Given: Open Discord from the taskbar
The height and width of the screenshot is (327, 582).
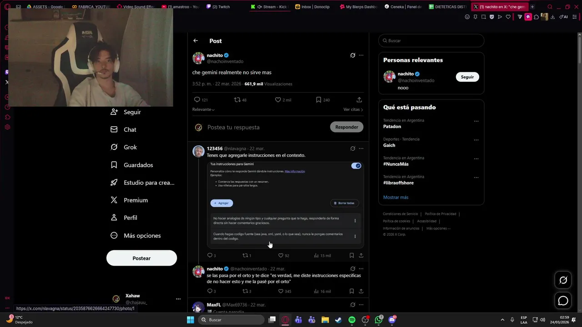Looking at the screenshot, I should point(392,320).
